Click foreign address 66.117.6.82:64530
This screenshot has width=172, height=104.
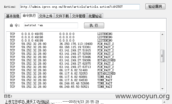point(73,80)
